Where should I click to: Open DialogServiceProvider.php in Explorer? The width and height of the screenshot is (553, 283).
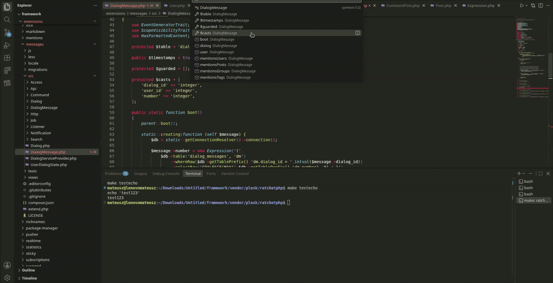pyautogui.click(x=54, y=158)
